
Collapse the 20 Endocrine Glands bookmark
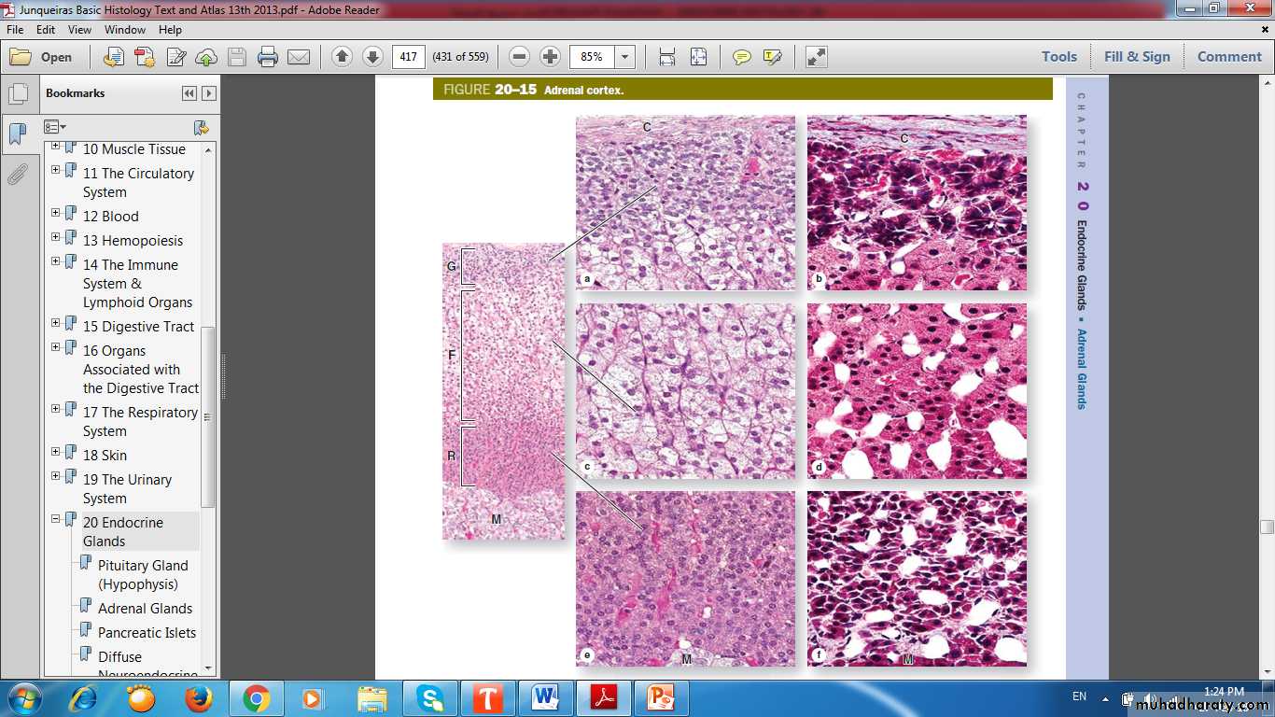pyautogui.click(x=56, y=519)
